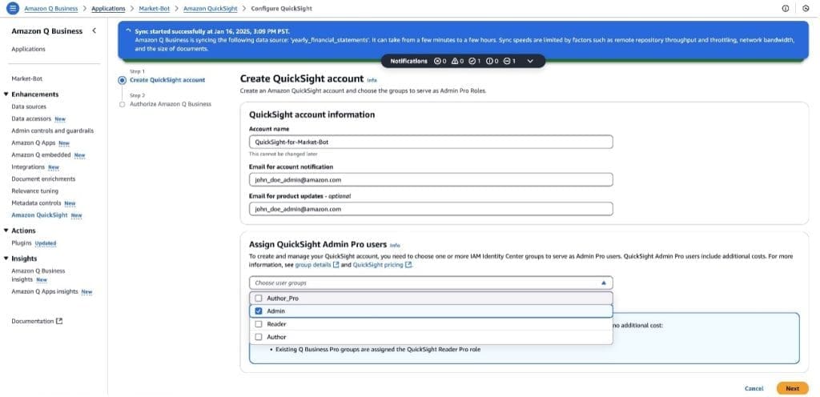Collapse the Amazon Q Business sidebar
Screen dimensions: 820x397
tap(94, 30)
